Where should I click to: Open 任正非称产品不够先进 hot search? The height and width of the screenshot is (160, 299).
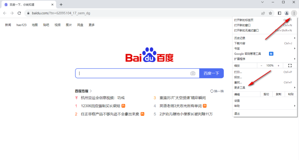110,114
